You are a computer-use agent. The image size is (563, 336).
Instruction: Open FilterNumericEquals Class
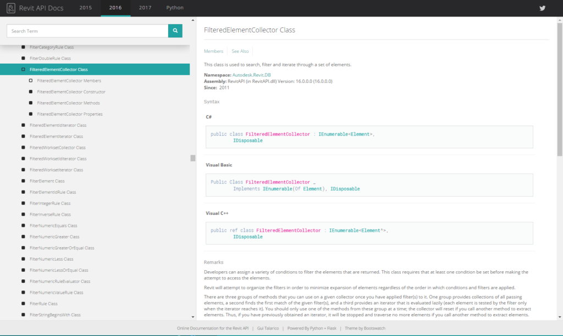(x=53, y=225)
